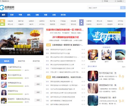
Task: Open the parachute game icon in recommendations
Action: tap(120, 55)
